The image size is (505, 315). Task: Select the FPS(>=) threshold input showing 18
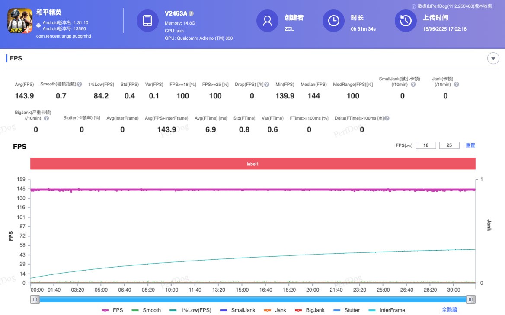pyautogui.click(x=425, y=145)
